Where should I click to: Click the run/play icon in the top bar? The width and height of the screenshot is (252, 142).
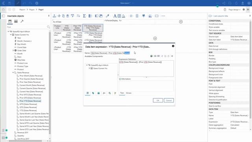click(37, 3)
